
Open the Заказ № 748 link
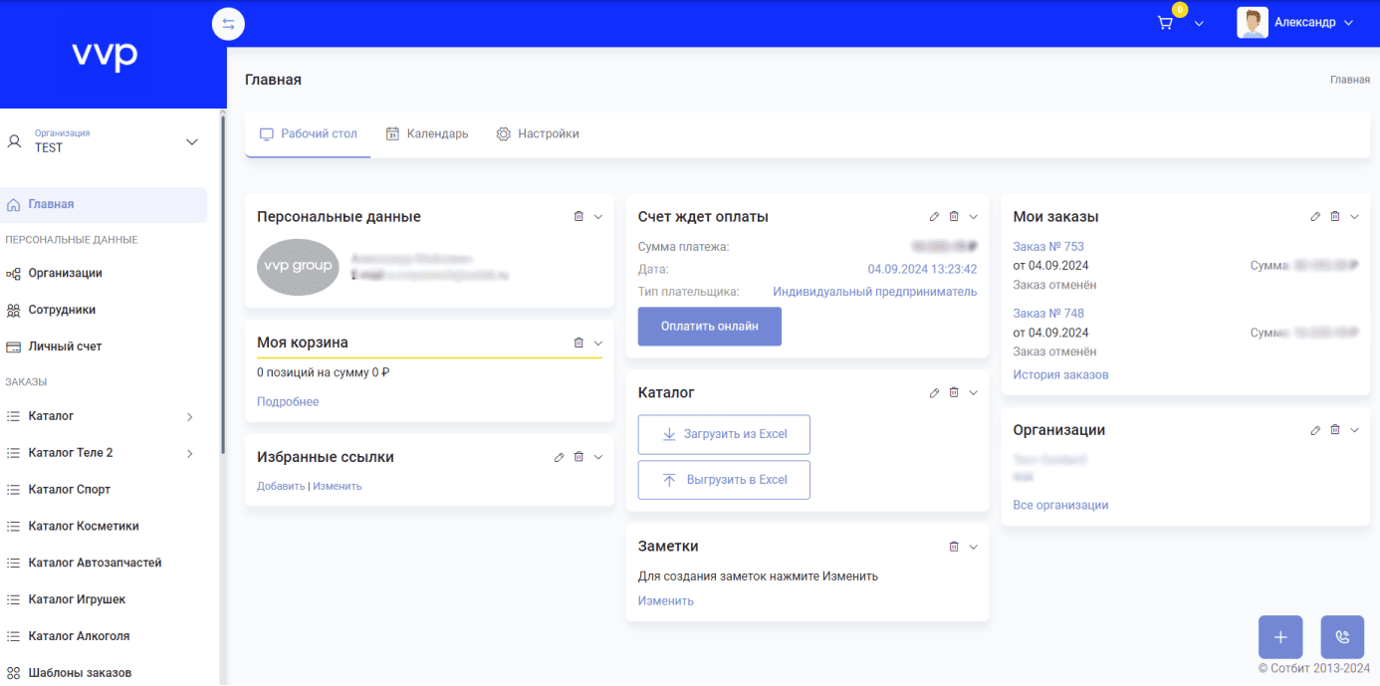click(1048, 314)
